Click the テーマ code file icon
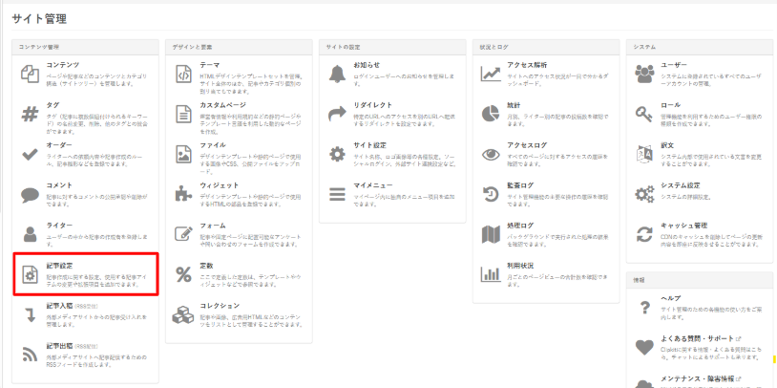Viewport: 777px width, 388px height. pos(184,74)
